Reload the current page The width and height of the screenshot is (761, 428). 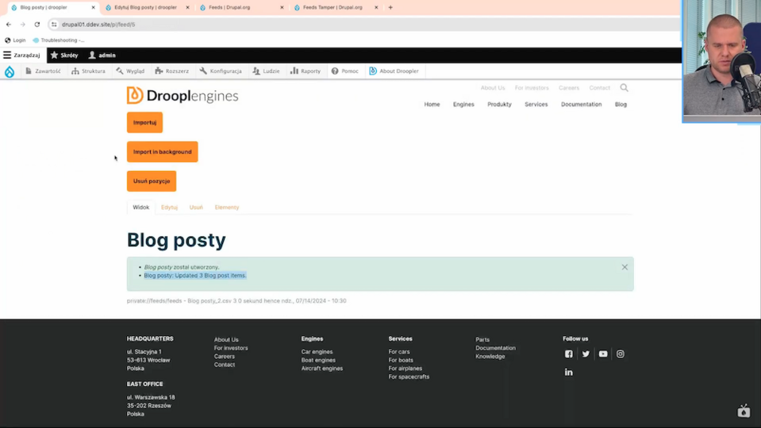[x=37, y=25]
